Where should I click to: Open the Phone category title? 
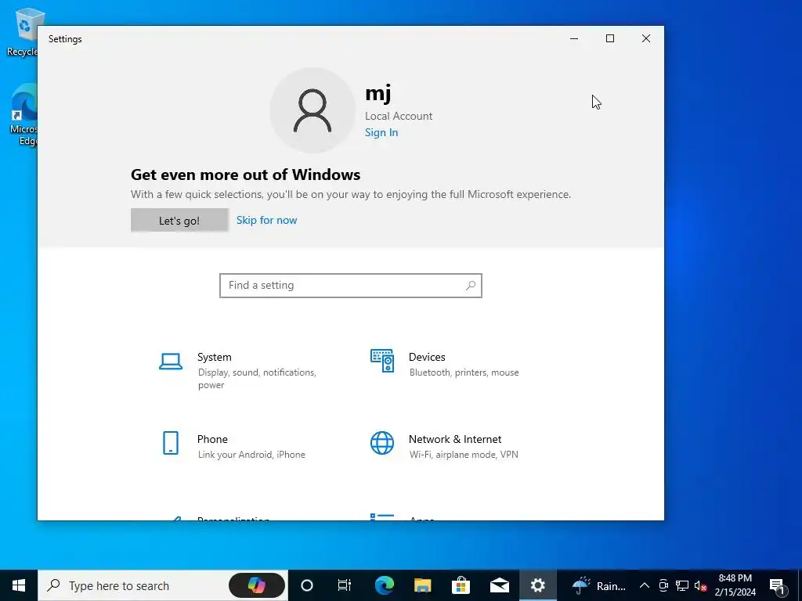pyautogui.click(x=212, y=439)
